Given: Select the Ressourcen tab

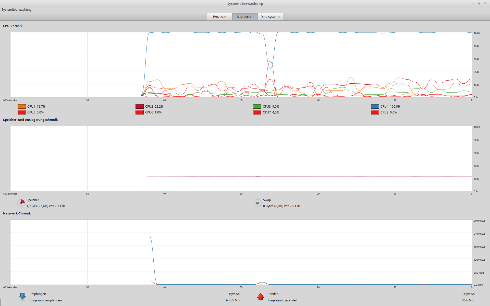Looking at the screenshot, I should [x=245, y=17].
